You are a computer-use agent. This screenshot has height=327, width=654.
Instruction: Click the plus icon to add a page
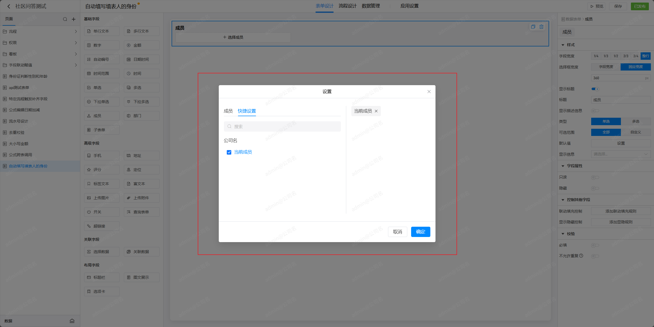pos(74,19)
